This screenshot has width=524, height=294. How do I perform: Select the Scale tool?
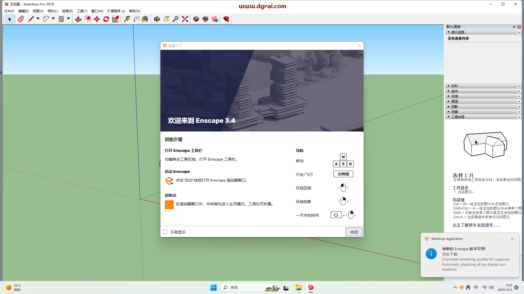pyautogui.click(x=115, y=19)
